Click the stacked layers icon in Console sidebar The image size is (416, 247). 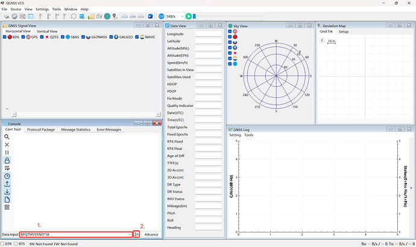(7, 207)
